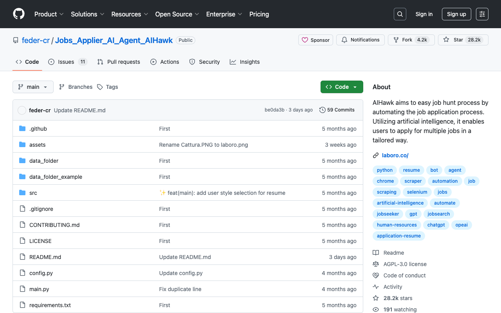Click the .gitignore file icon
Viewport: 501px width, 313px height.
tap(22, 209)
